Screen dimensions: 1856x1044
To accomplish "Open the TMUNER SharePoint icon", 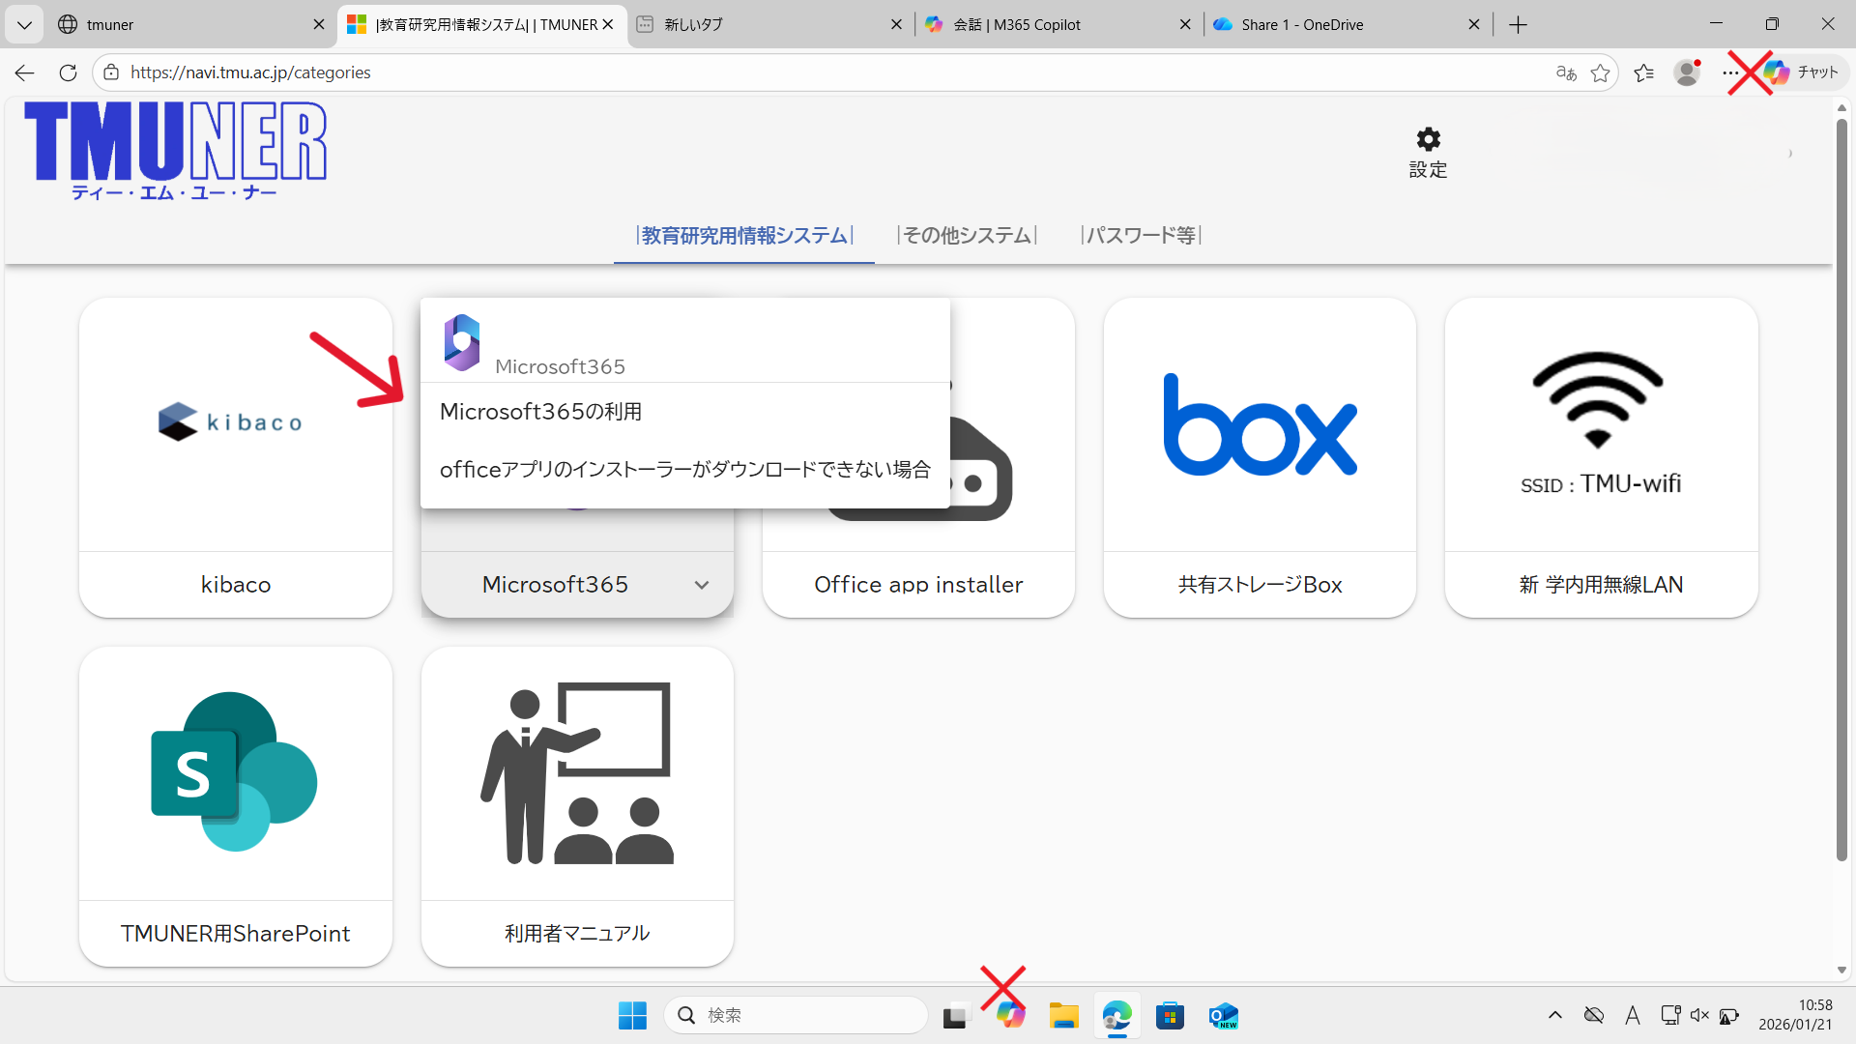I will click(x=234, y=771).
